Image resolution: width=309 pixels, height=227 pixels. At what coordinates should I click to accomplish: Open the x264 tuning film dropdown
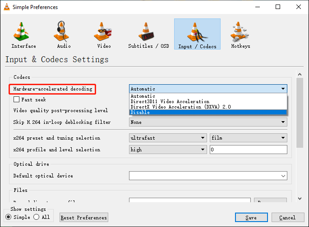click(249, 138)
